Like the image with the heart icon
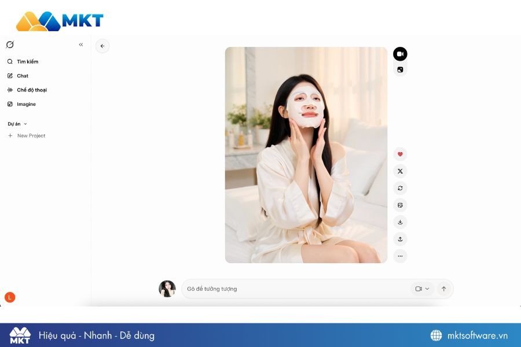The height and width of the screenshot is (347, 521). 400,154
